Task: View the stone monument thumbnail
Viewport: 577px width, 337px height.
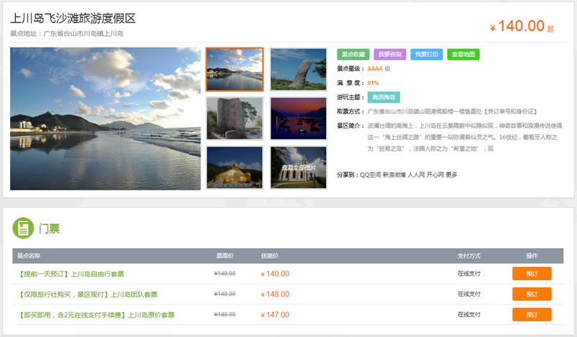Action: coord(234,118)
